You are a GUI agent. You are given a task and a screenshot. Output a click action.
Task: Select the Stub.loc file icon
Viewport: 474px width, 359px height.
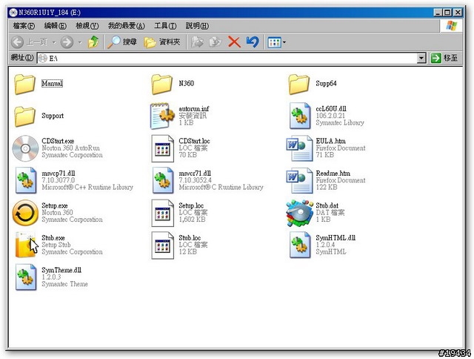point(163,246)
